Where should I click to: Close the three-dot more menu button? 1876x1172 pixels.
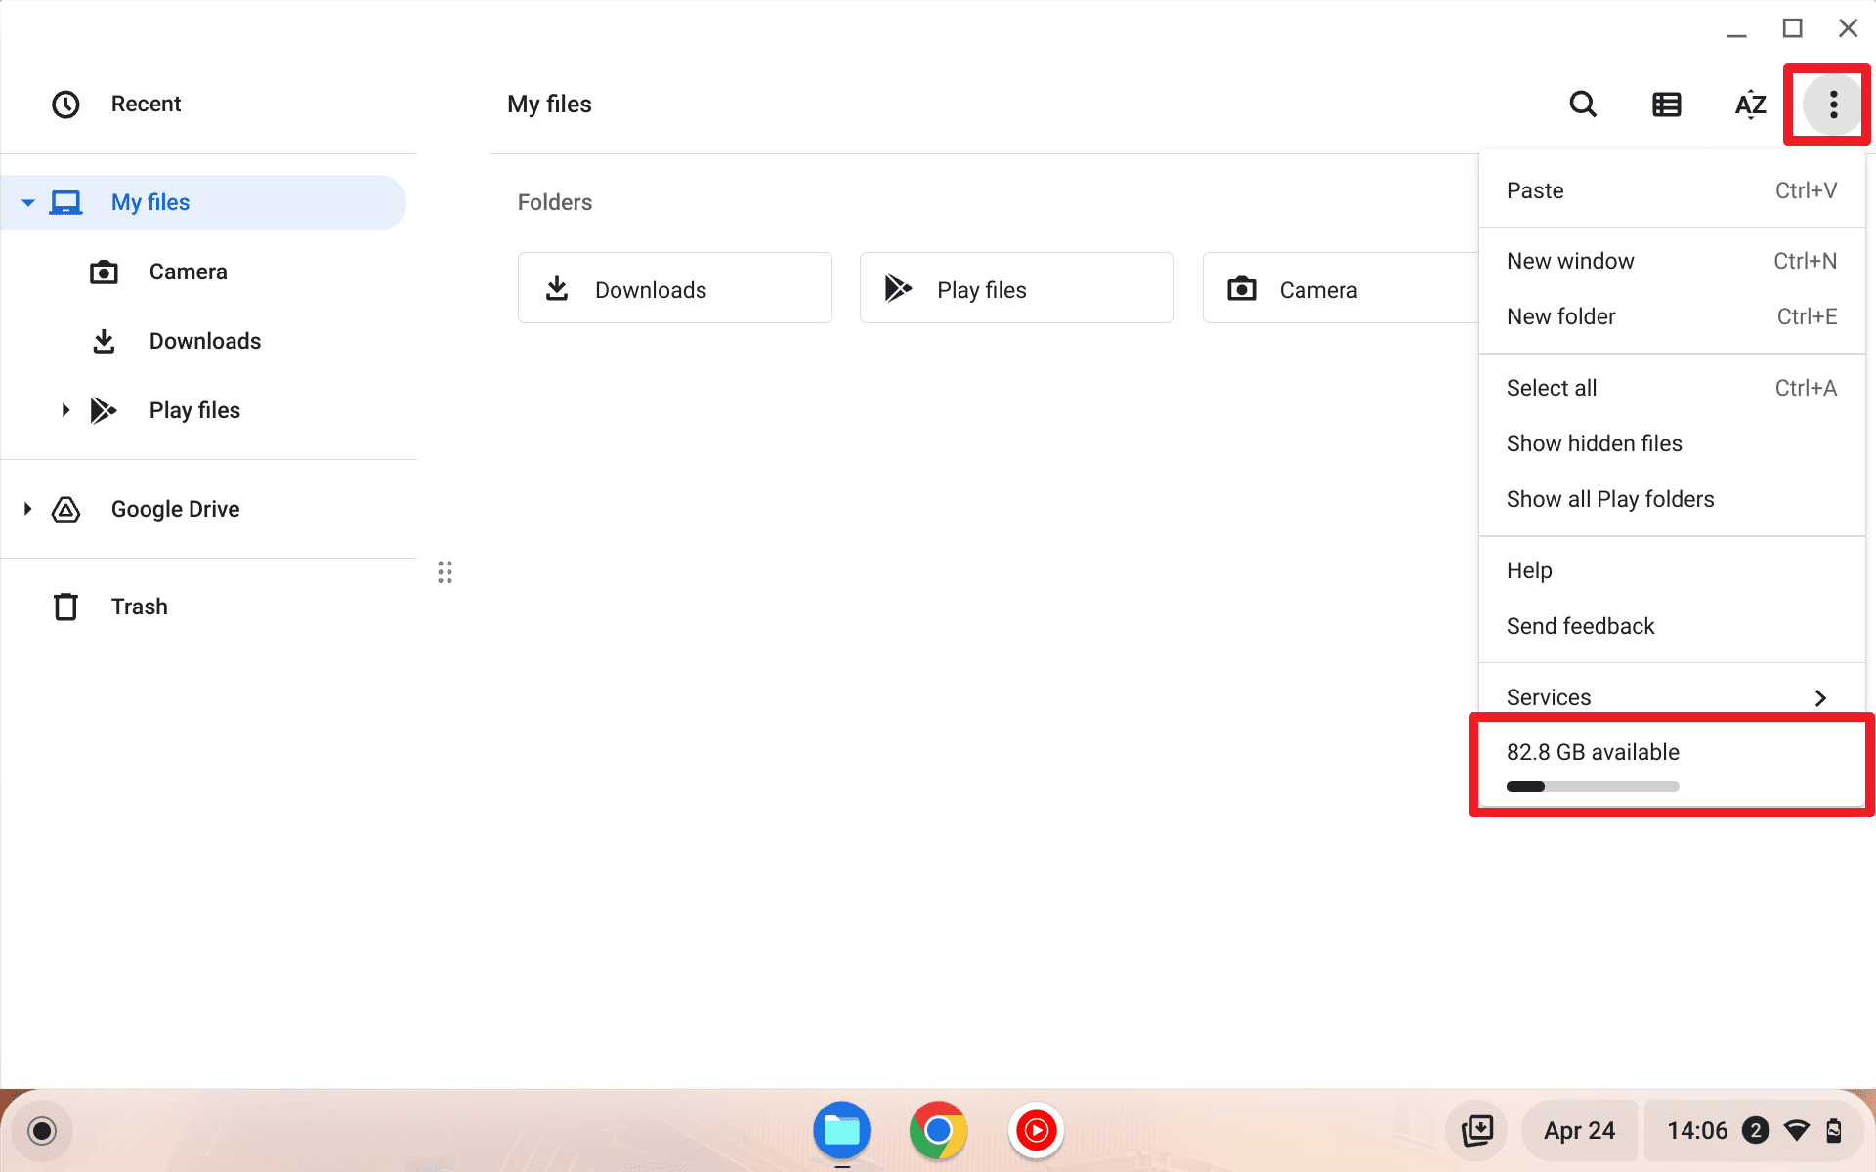tap(1833, 105)
